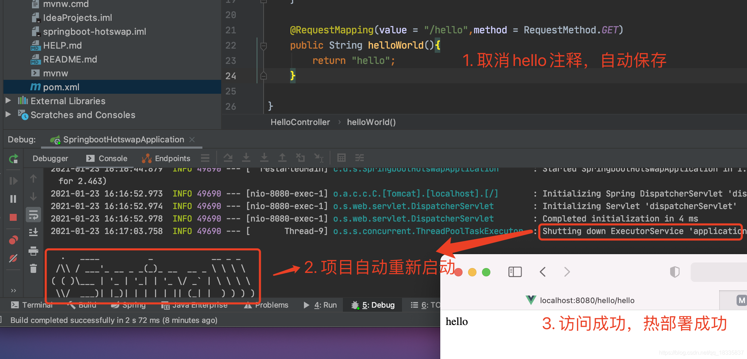Print console output icon
The width and height of the screenshot is (747, 359).
[33, 251]
